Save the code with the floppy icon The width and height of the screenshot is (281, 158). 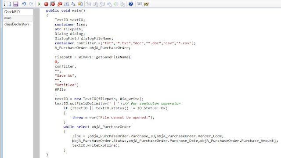point(16,4)
